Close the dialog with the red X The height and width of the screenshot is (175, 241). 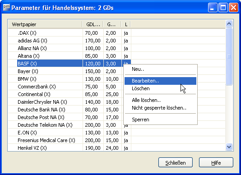(233, 7)
